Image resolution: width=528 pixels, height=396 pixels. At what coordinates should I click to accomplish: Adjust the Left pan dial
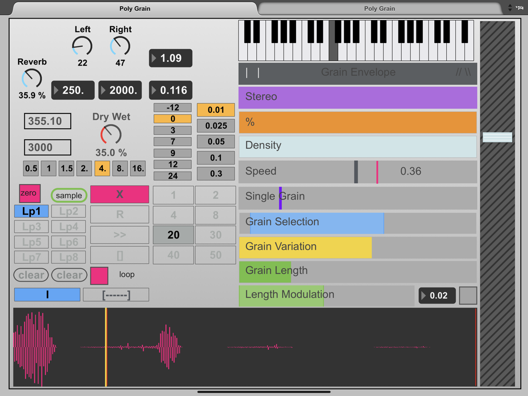coord(82,46)
